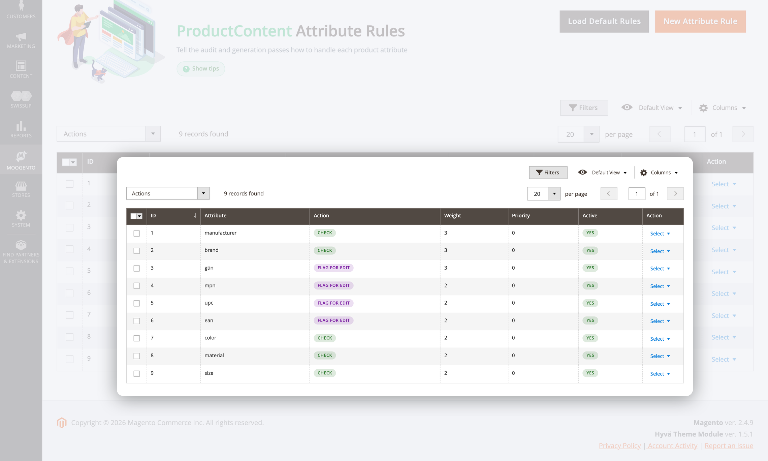The image size is (768, 461).
Task: Click the ID column sort arrow
Action: coord(195,216)
